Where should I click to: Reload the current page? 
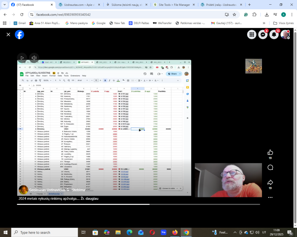pyautogui.click(x=22, y=14)
